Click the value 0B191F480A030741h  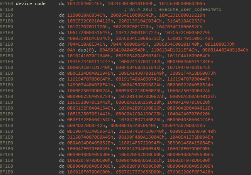point(139,79)
